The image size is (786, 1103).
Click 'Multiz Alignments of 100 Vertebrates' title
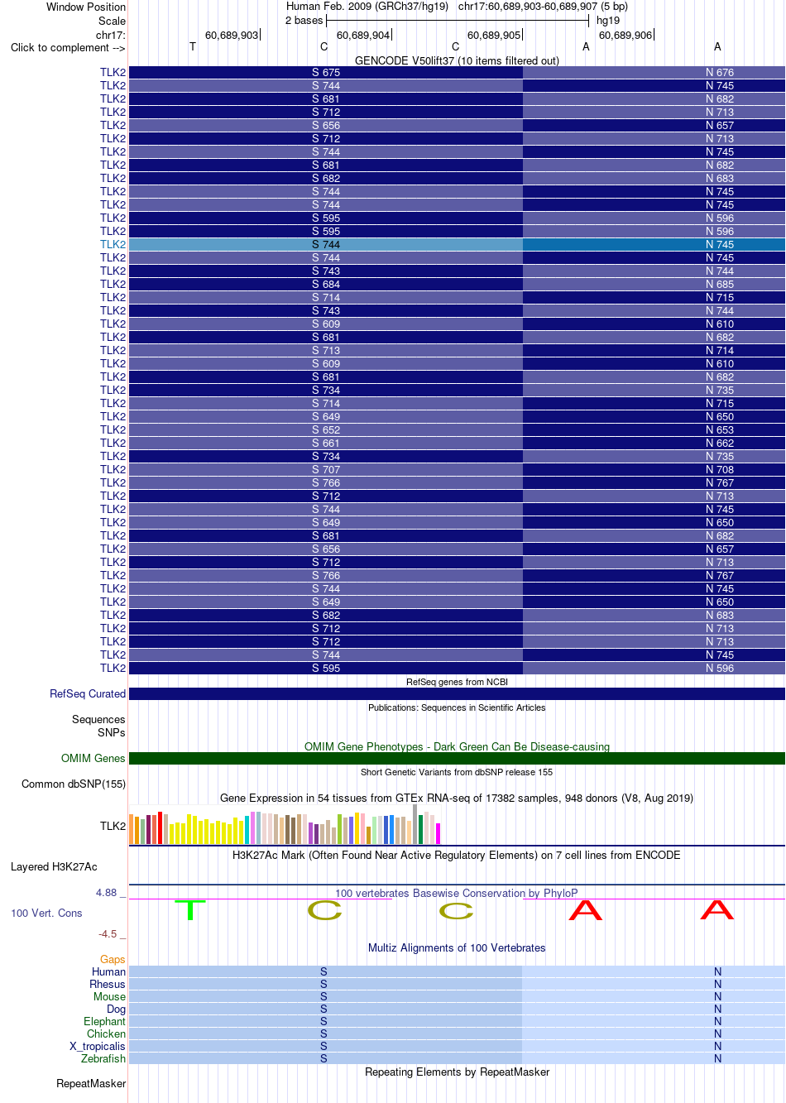tap(457, 948)
